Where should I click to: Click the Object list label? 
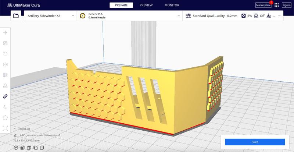pos(24,129)
